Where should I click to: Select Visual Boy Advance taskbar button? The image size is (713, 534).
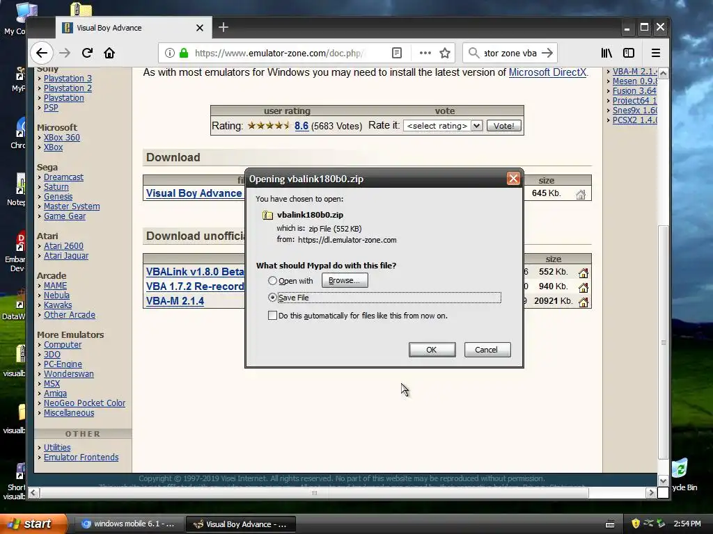click(x=241, y=524)
